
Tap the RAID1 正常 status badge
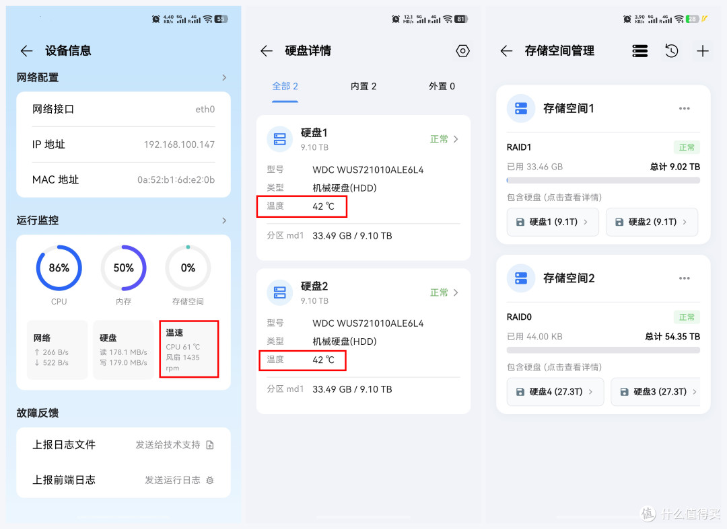(x=687, y=148)
